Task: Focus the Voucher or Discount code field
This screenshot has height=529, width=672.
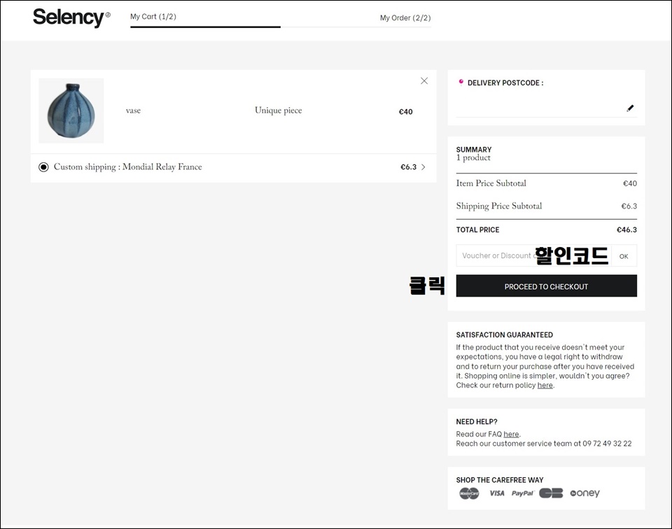Action: [533, 255]
